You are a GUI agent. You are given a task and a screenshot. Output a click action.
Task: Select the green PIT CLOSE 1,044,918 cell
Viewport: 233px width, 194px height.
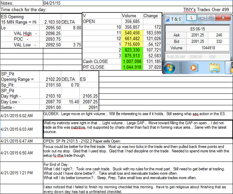pyautogui.click(x=132, y=67)
